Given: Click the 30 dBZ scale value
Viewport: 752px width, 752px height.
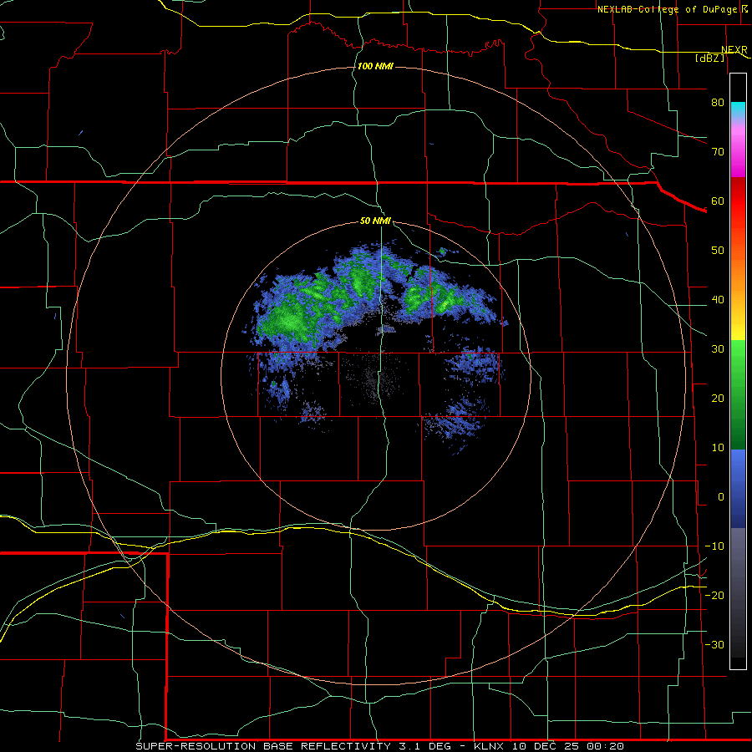Looking at the screenshot, I should pyautogui.click(x=718, y=348).
